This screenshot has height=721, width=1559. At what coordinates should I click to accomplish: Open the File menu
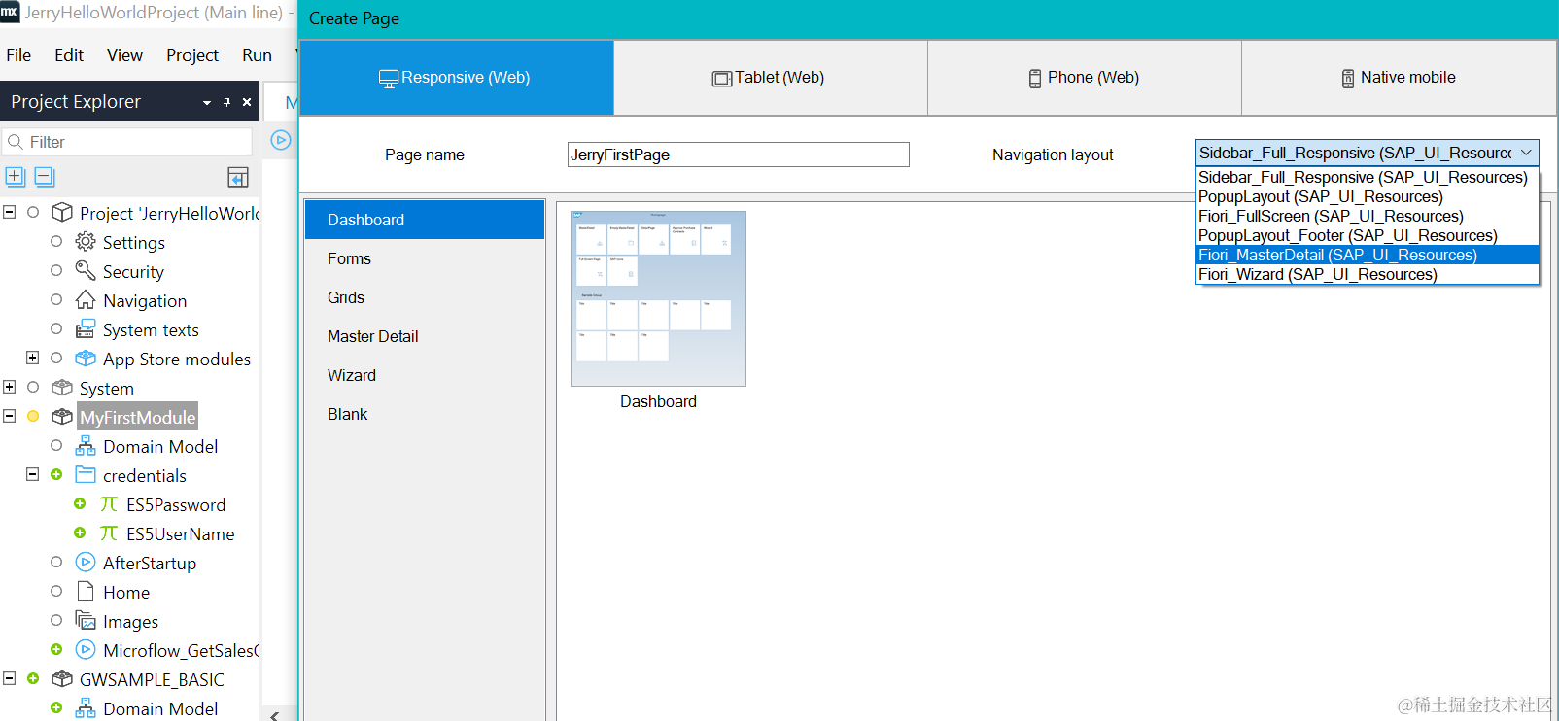[18, 55]
